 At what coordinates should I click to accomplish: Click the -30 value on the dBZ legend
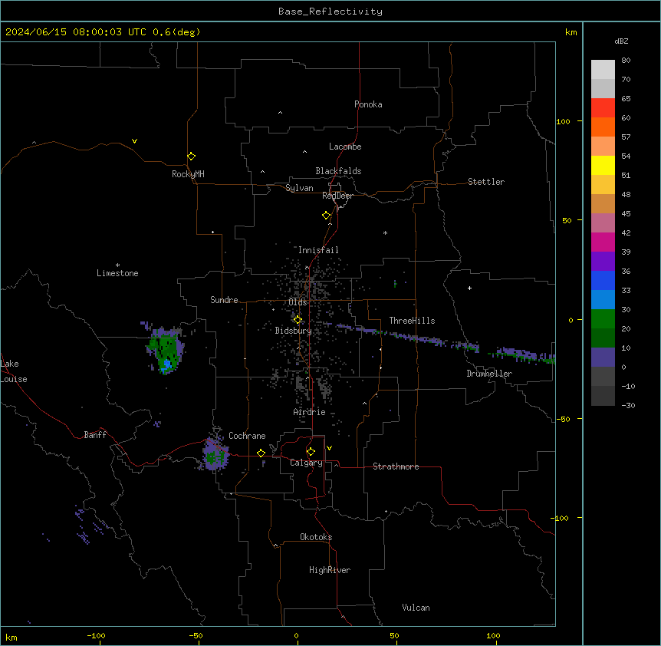pyautogui.click(x=628, y=405)
